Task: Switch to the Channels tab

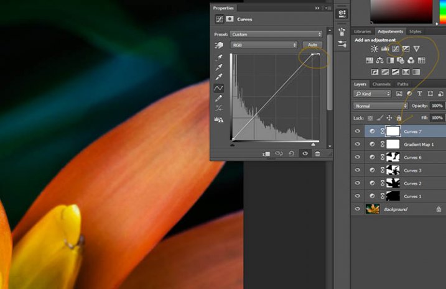Action: tap(381, 84)
